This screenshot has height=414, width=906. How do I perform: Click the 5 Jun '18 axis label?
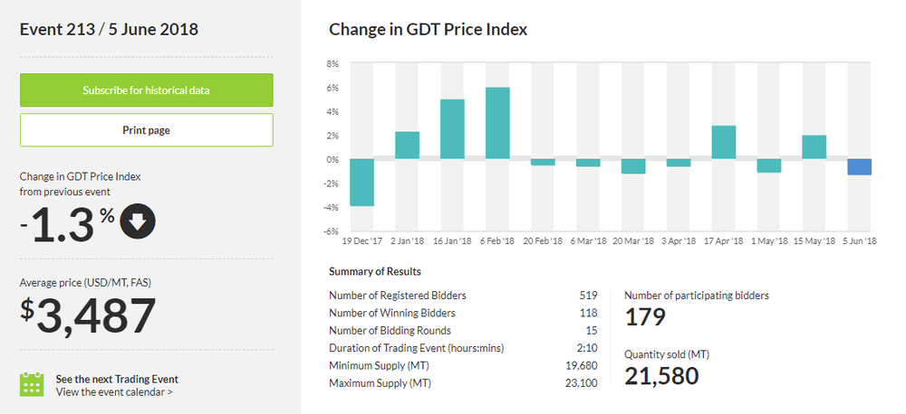coord(857,242)
